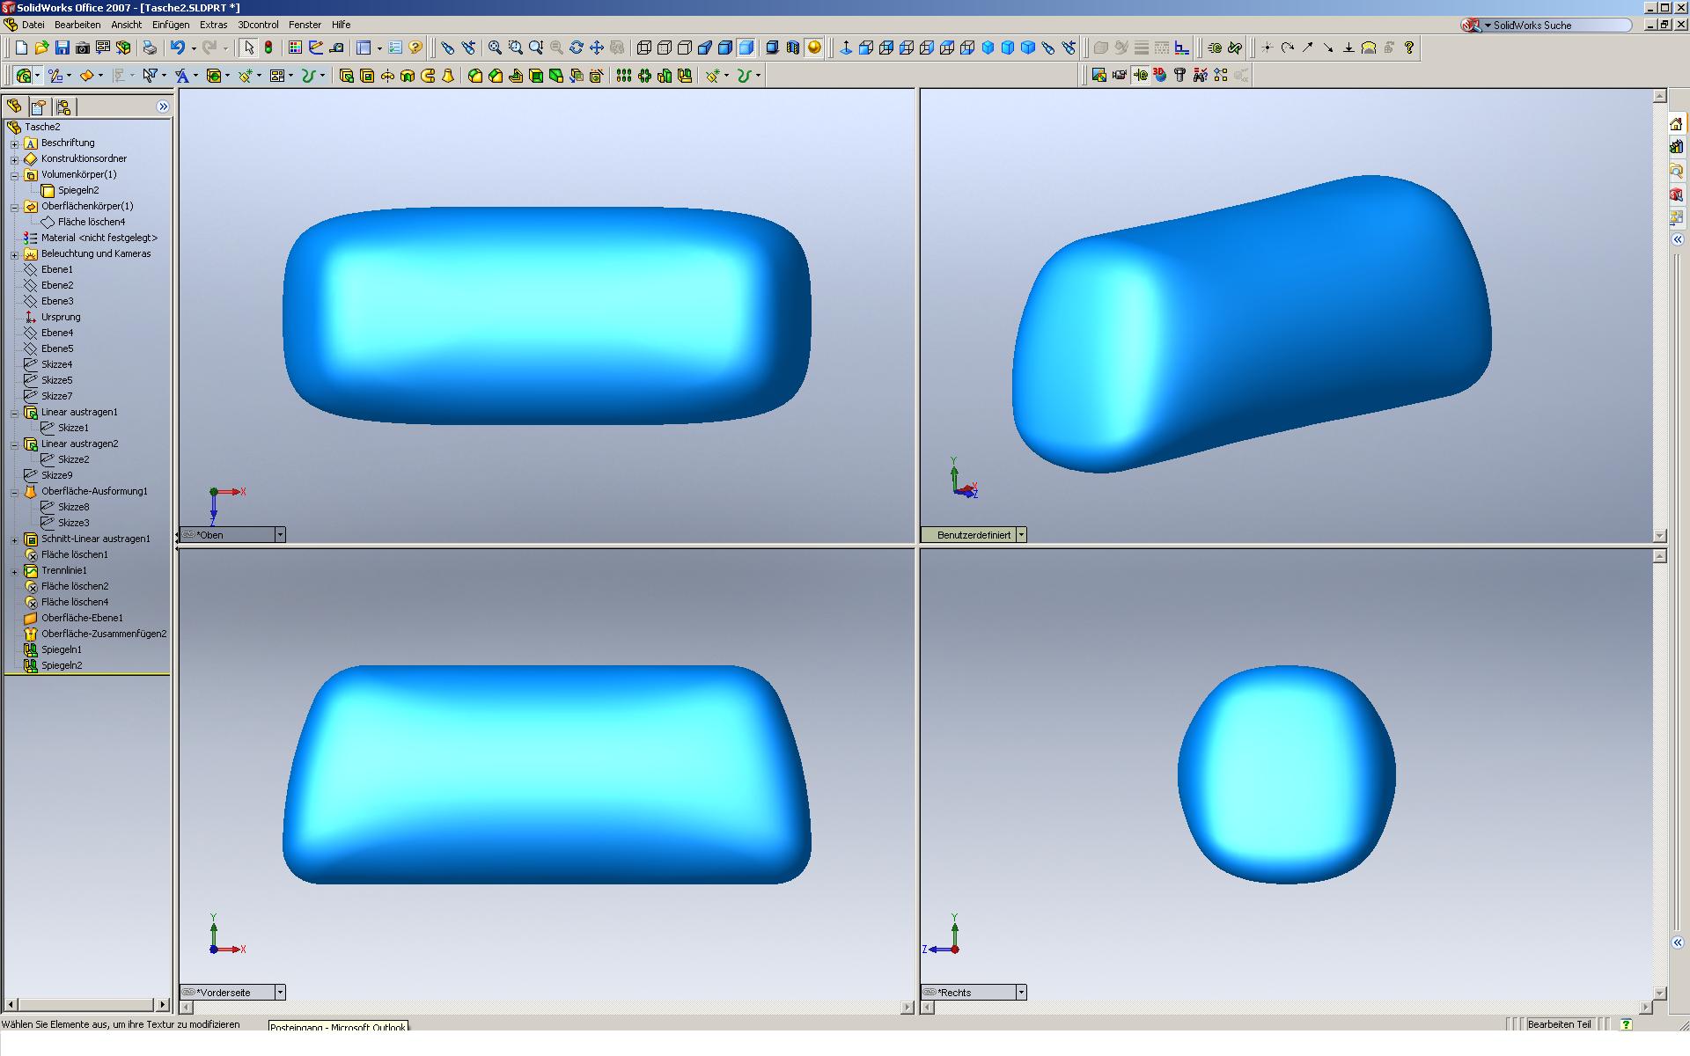Open the Extras menu
Screen dimensions: 1690x1056
213,25
